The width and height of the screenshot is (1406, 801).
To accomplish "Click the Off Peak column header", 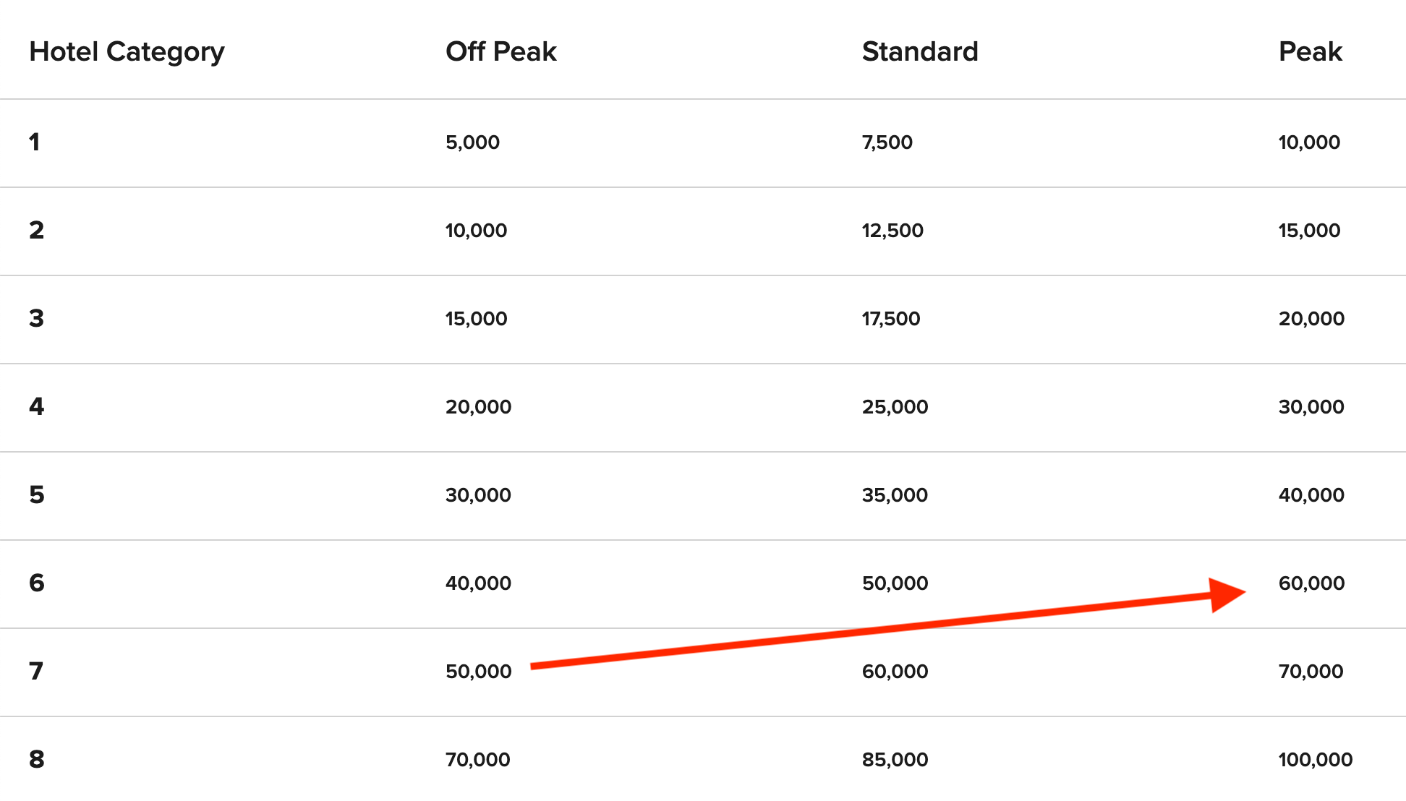I will tap(500, 52).
